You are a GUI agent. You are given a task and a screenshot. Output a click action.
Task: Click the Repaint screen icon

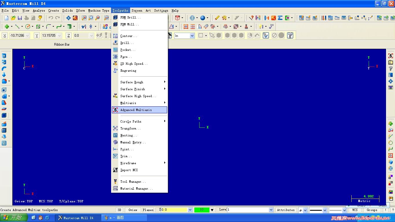[75, 18]
